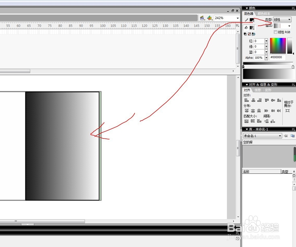Click the new library panel icon
This screenshot has height=247, width=296.
293,136
